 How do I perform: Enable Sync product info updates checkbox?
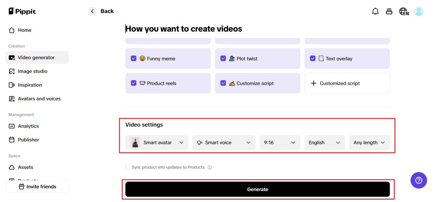tap(128, 167)
